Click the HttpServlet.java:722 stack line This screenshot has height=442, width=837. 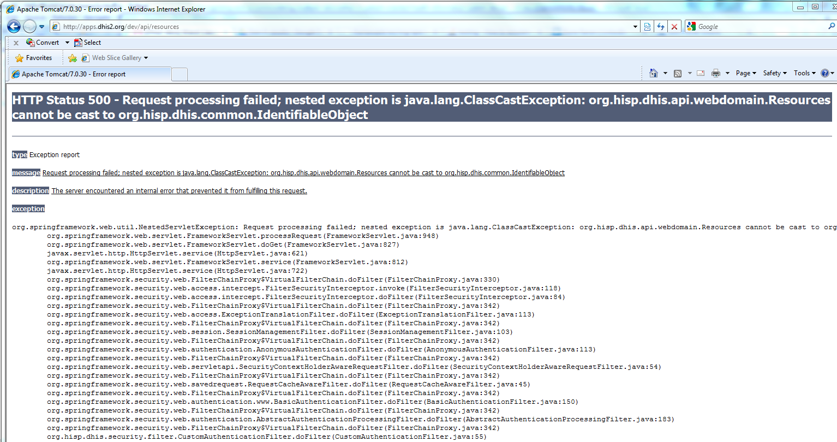click(177, 271)
